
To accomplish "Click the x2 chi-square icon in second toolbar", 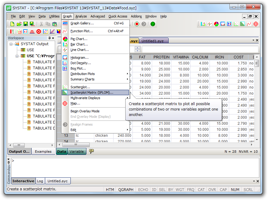I will click(x=19, y=31).
